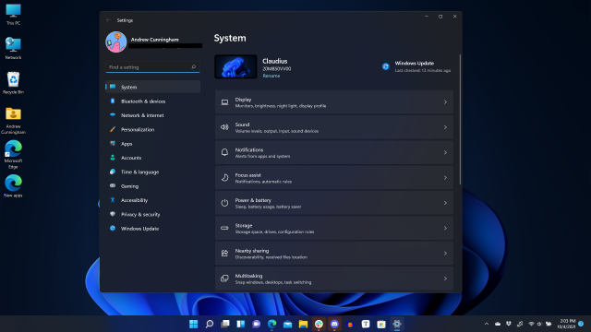Expand Focus assist row chevron
591x332 pixels.
tap(445, 178)
